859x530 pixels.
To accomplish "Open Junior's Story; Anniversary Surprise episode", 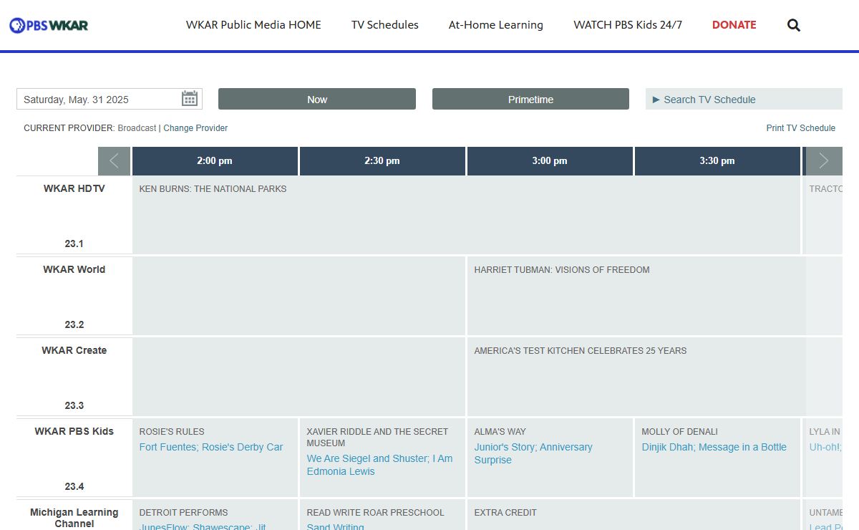I will pyautogui.click(x=533, y=453).
